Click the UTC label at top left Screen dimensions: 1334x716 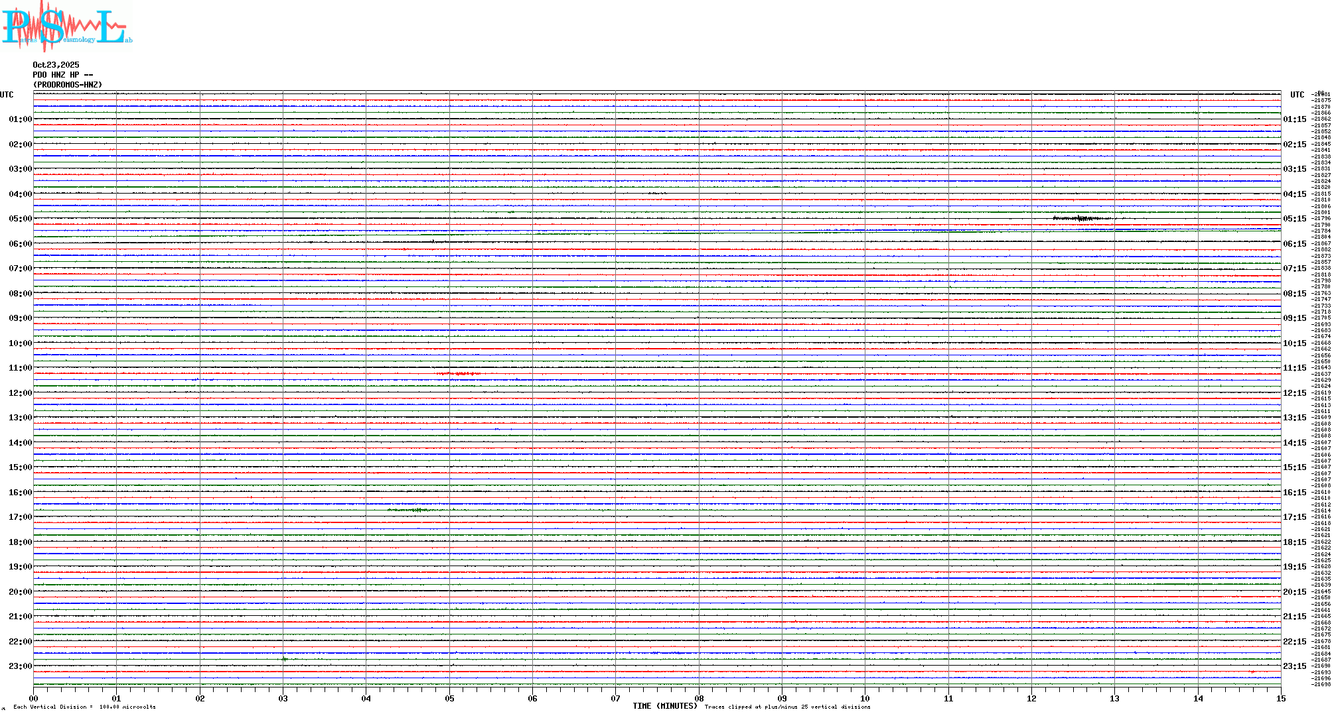point(7,95)
